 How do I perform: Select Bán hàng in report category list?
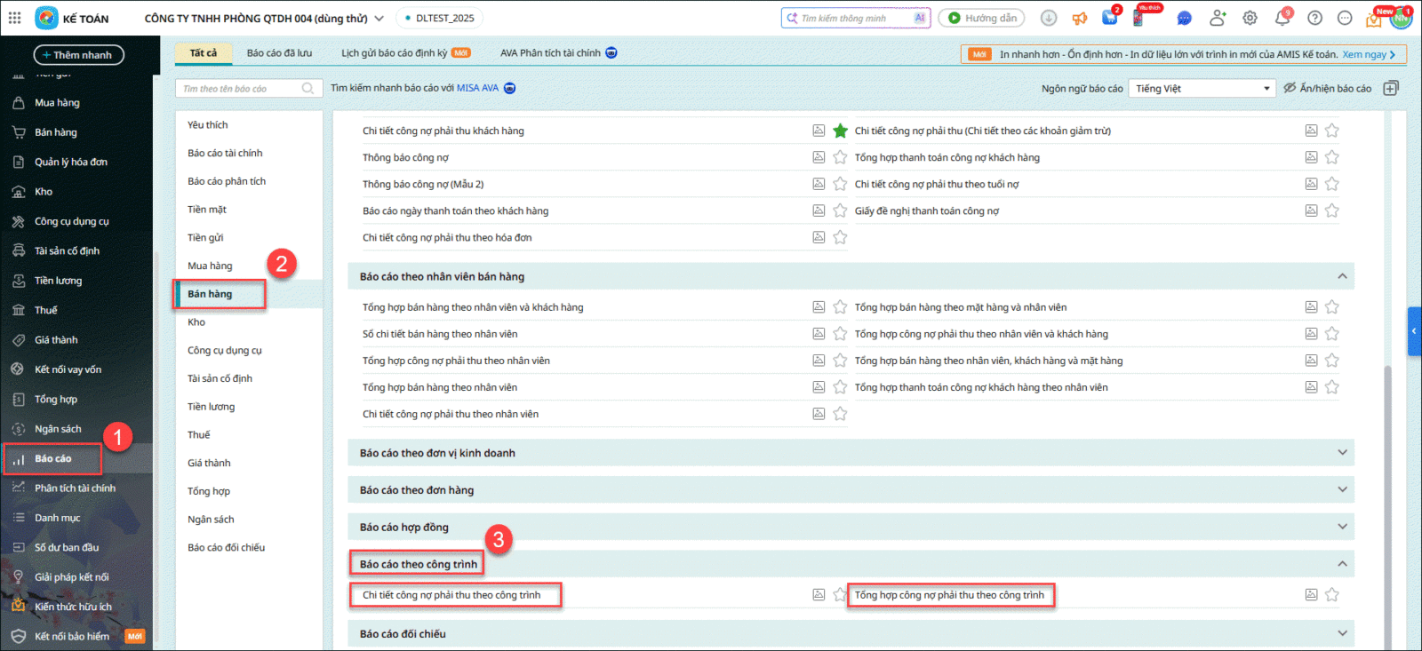pos(211,294)
